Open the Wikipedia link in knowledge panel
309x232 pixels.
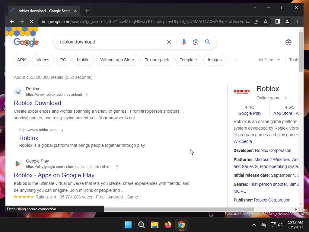tap(243, 141)
